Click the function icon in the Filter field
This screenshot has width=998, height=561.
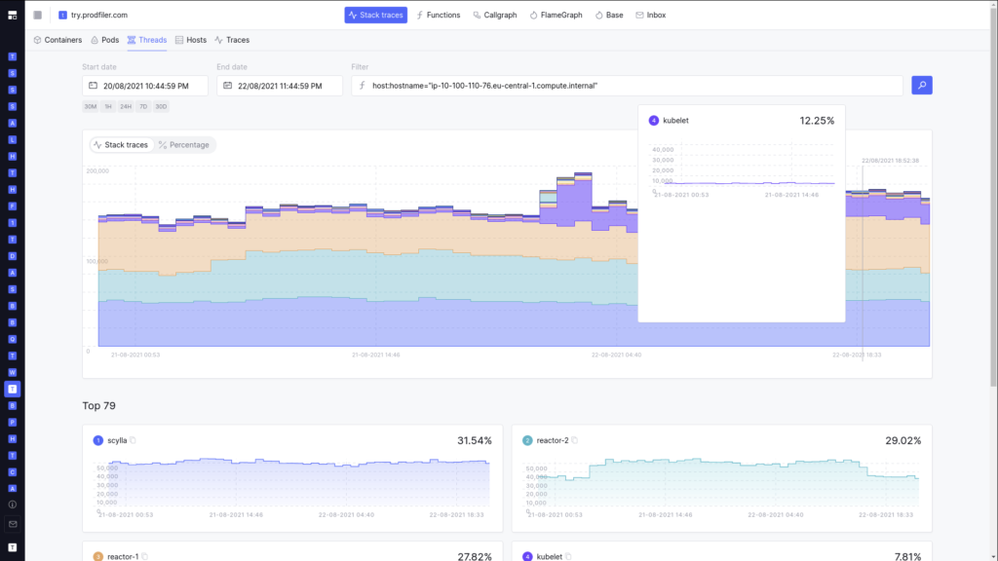363,86
